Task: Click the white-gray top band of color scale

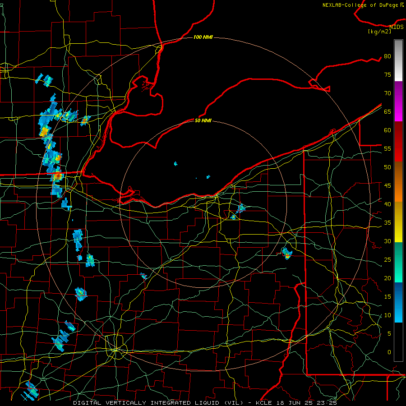Action: coord(398,60)
